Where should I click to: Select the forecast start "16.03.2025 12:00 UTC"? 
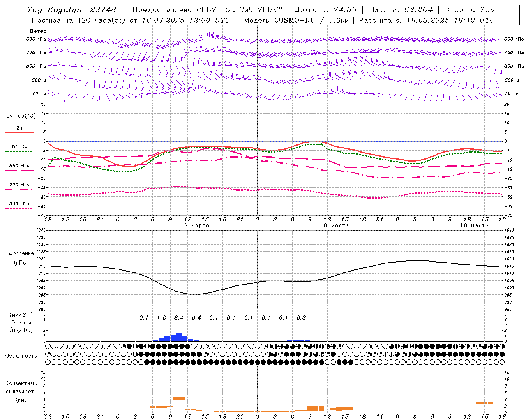tap(186, 20)
